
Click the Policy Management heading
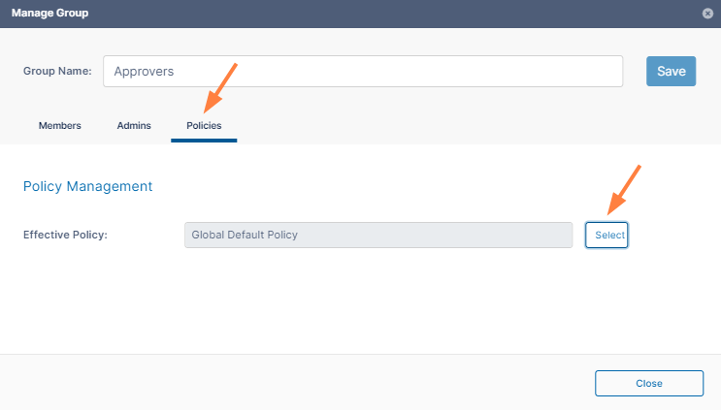coord(87,186)
